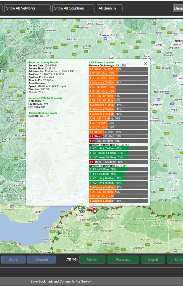Click the Survey Date 07/04/2024 line

point(43,65)
